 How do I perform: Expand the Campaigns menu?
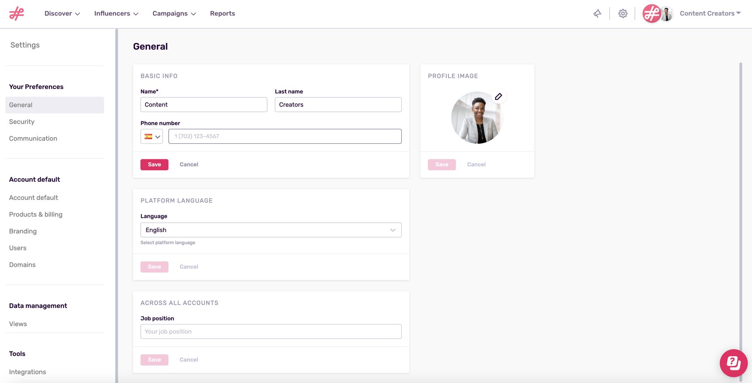coord(174,14)
